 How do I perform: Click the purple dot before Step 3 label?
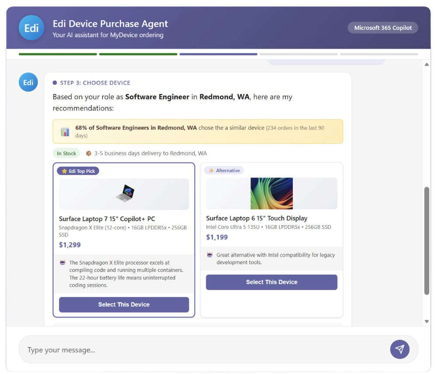(x=55, y=82)
